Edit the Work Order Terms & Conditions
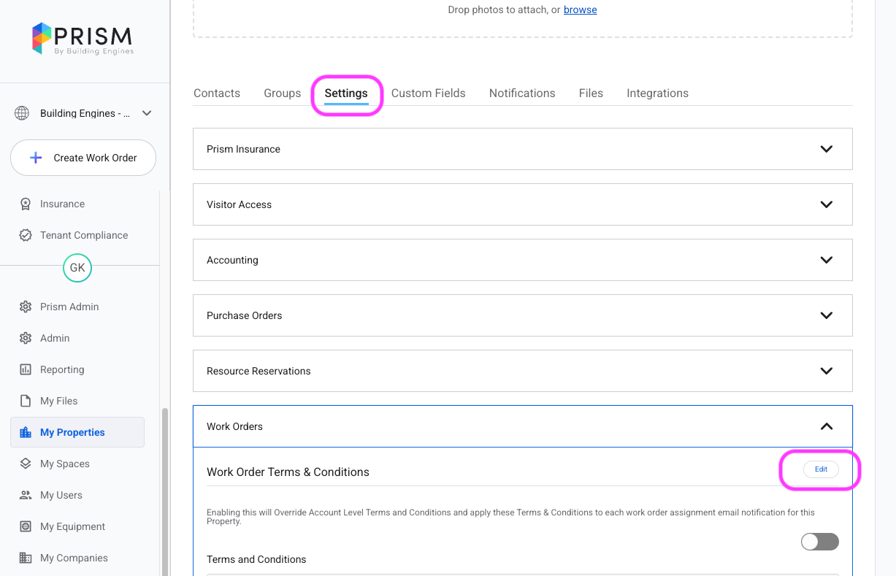This screenshot has width=896, height=576. pos(820,469)
